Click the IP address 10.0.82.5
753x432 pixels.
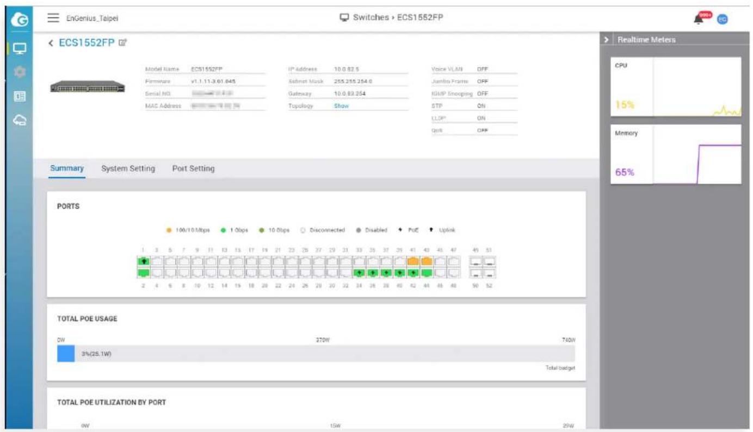(346, 70)
